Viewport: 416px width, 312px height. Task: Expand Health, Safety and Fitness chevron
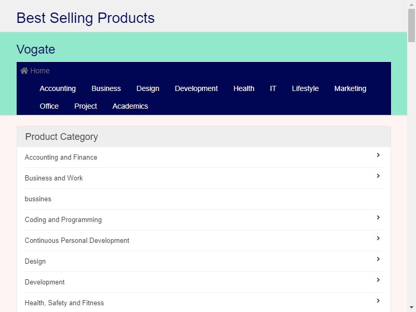[x=378, y=301]
